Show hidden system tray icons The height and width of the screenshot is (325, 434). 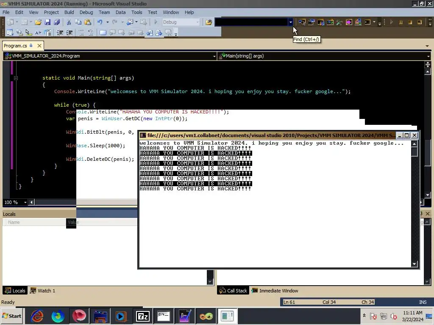[364, 316]
